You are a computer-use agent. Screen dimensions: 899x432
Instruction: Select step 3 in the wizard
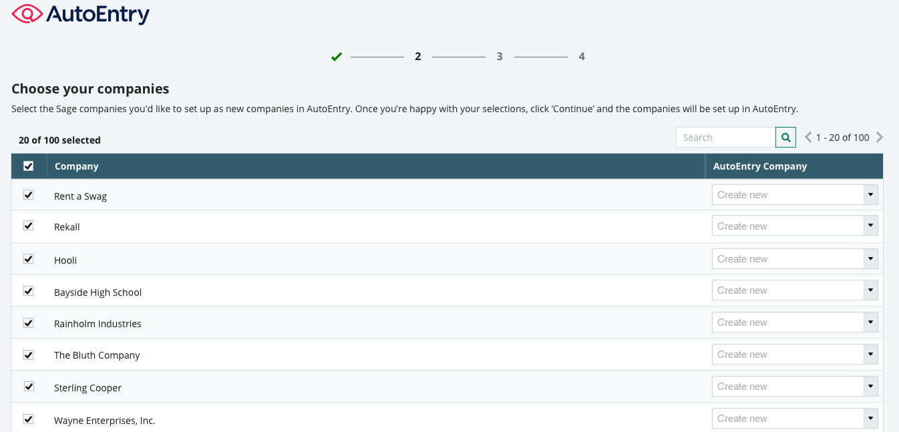tap(500, 57)
